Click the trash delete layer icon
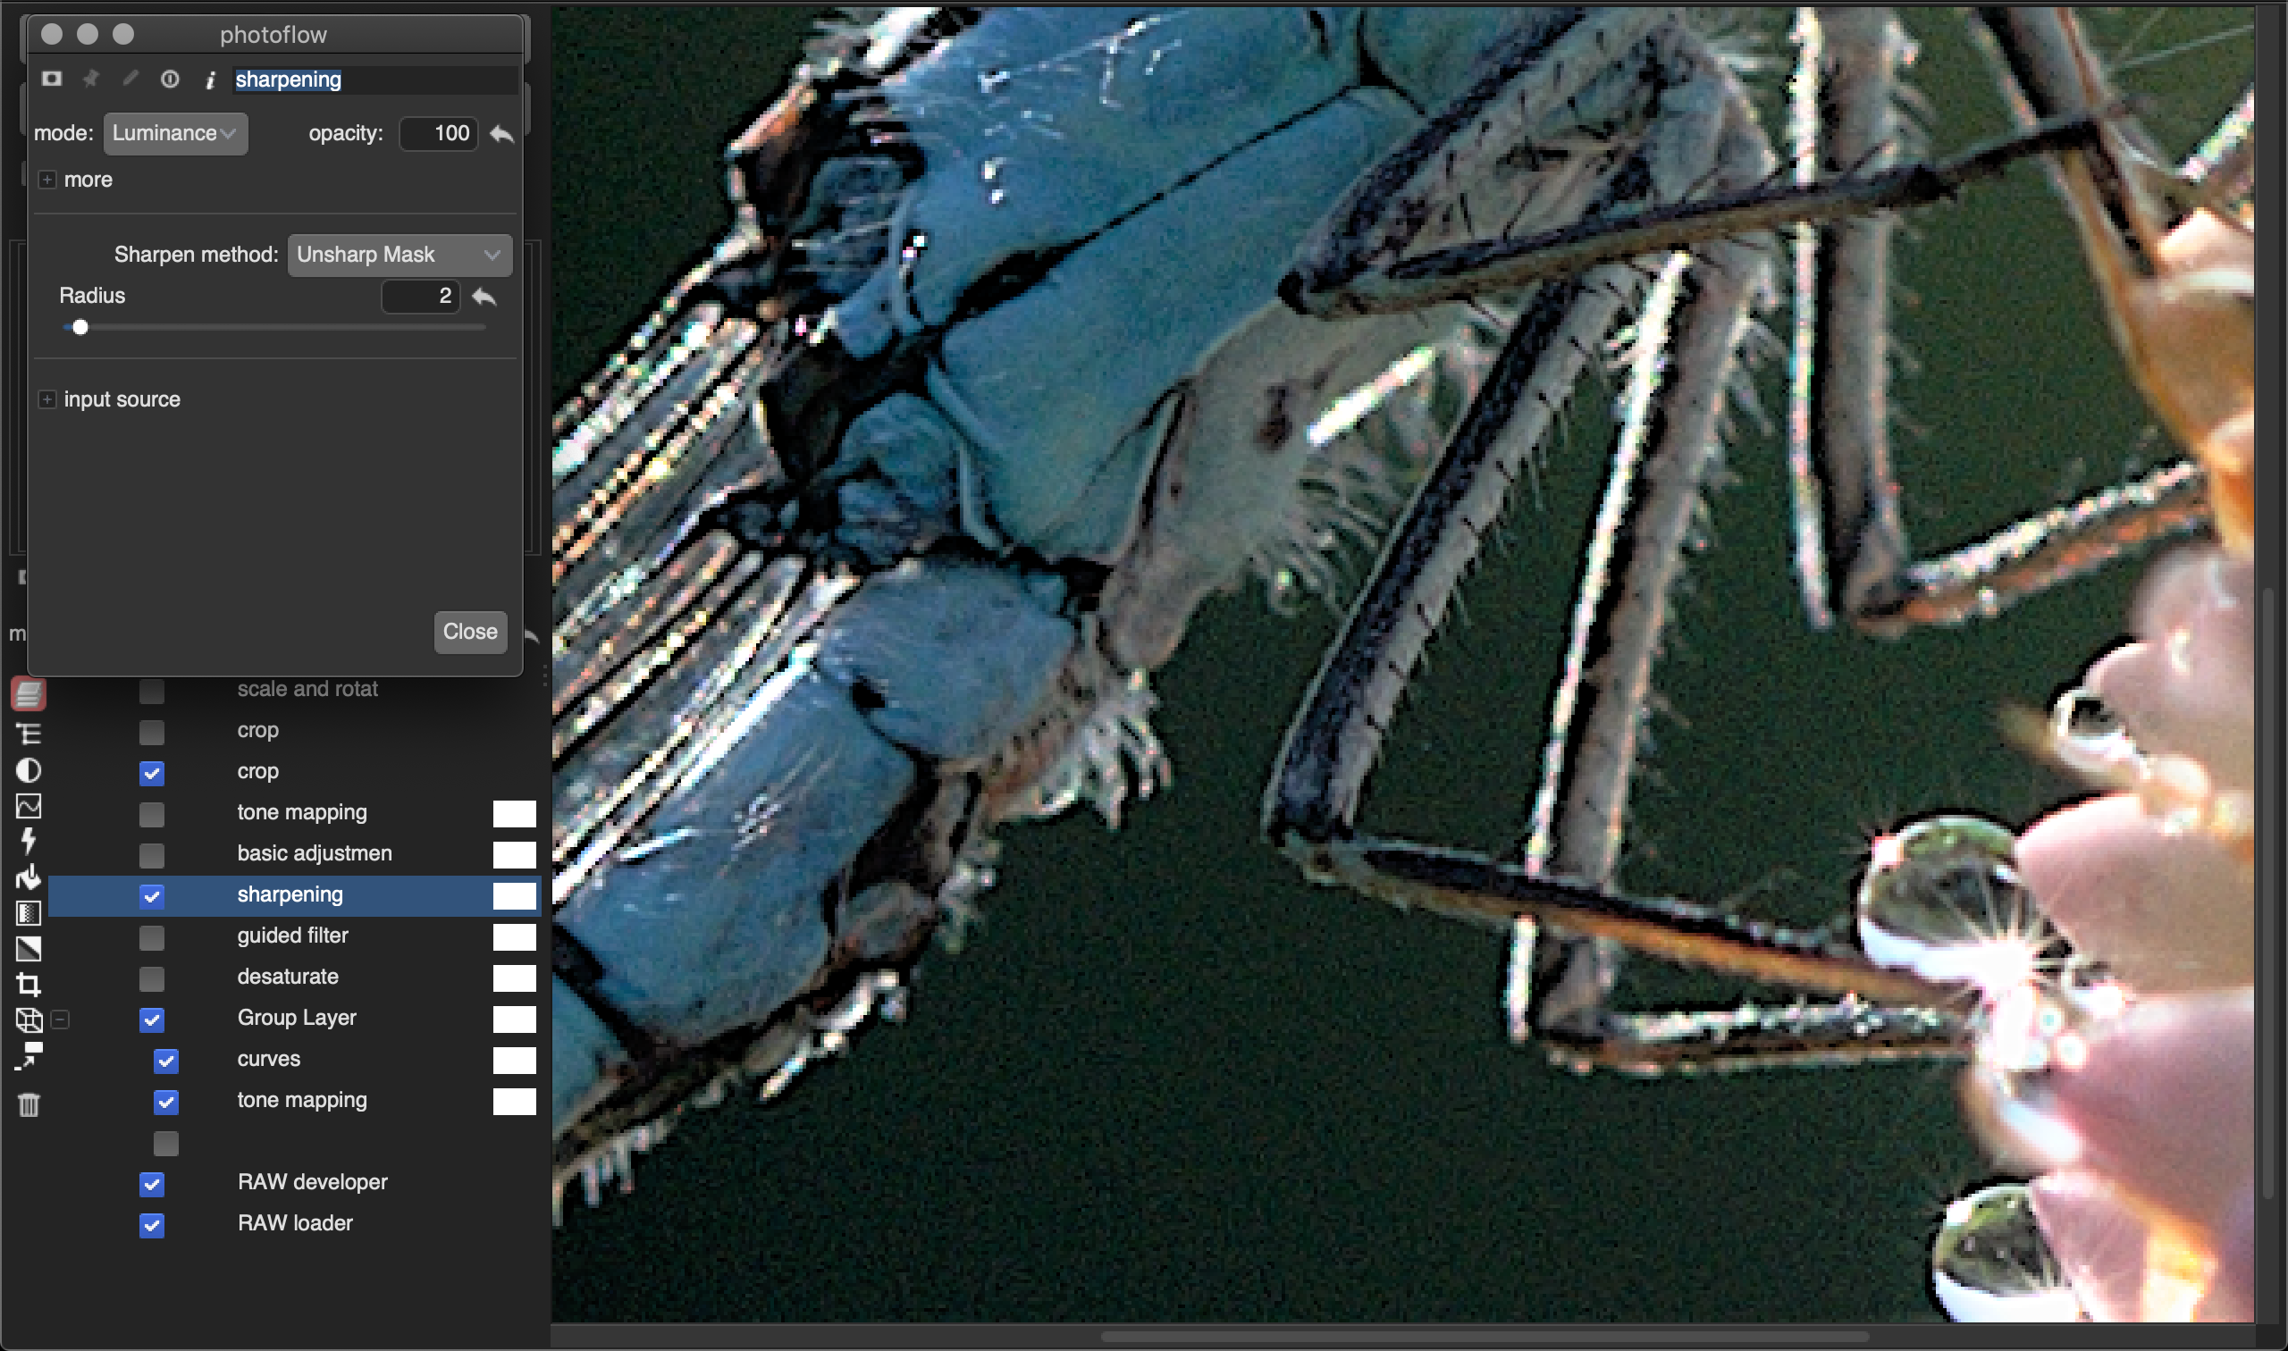The height and width of the screenshot is (1351, 2288). tap(29, 1104)
